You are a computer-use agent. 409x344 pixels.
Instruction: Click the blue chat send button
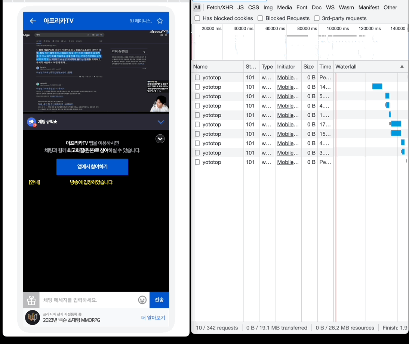tap(159, 300)
